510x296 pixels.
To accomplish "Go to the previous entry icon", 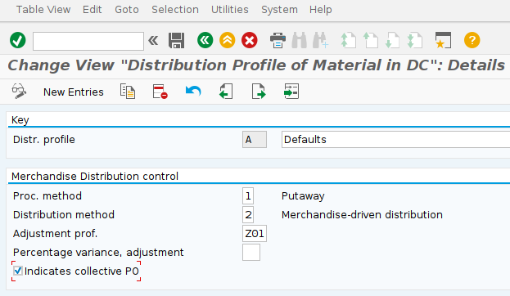I will 226,92.
